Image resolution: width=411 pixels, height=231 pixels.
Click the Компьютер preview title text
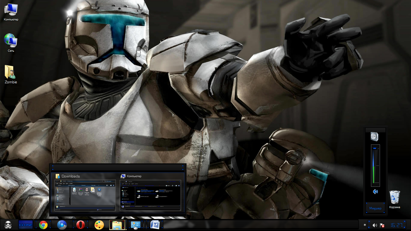click(x=134, y=176)
